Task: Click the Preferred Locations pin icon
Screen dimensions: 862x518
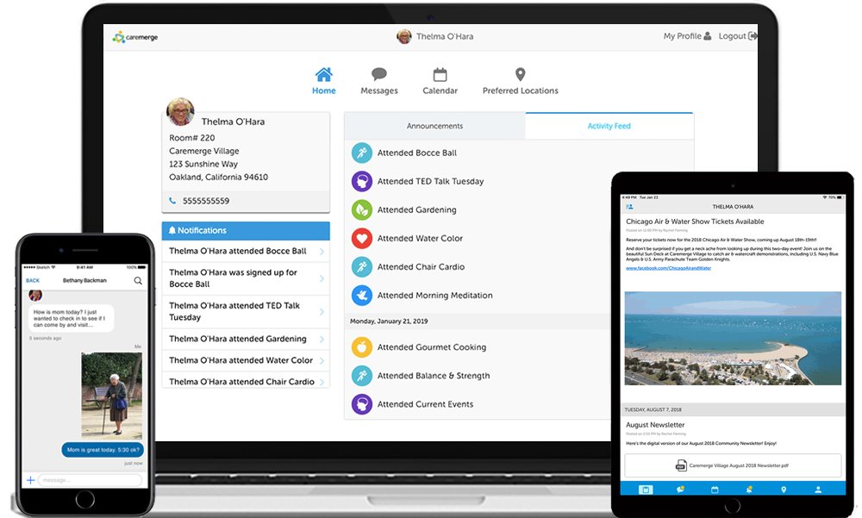Action: 520,74
